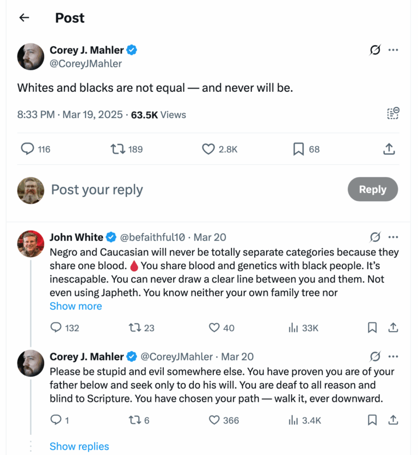
Task: Like the main post
Action: point(208,148)
